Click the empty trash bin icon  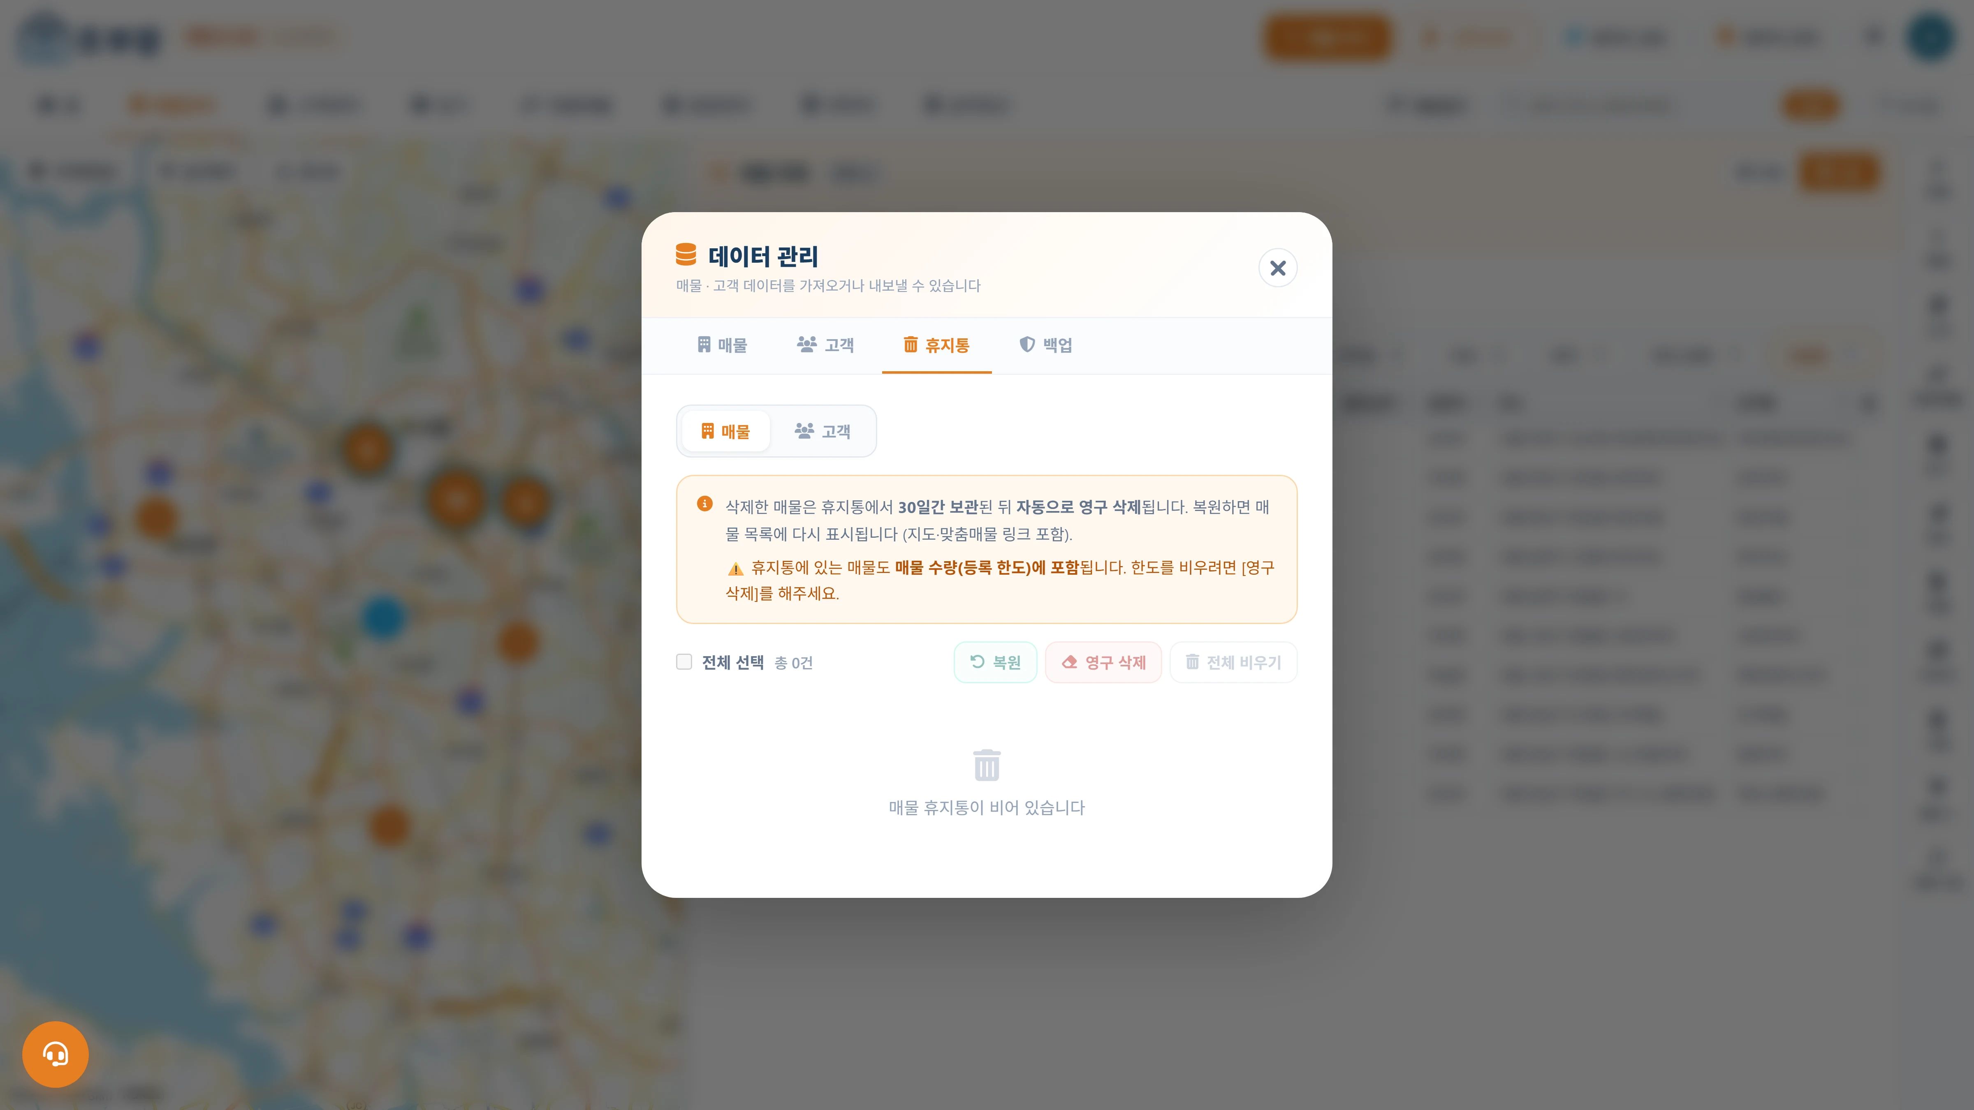coord(986,765)
